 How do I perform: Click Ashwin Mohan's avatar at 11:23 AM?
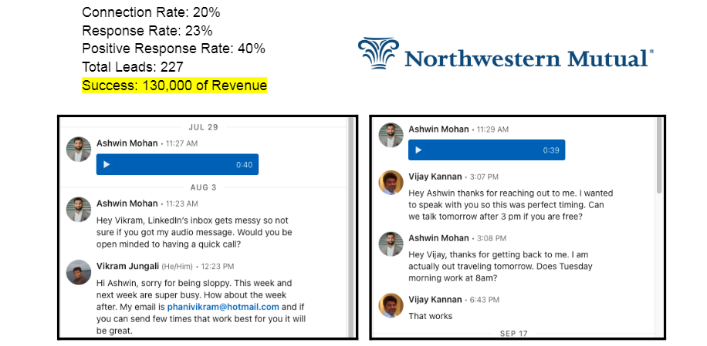[79, 210]
